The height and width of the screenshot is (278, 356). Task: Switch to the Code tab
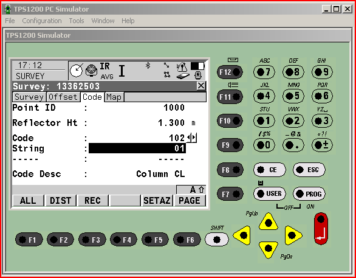92,97
